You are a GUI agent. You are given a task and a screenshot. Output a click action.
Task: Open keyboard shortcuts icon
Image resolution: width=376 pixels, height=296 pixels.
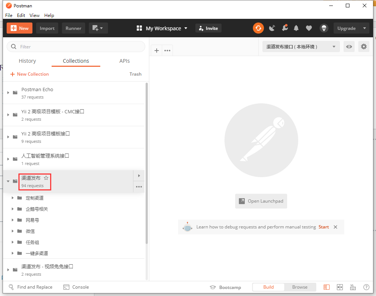tap(353, 287)
